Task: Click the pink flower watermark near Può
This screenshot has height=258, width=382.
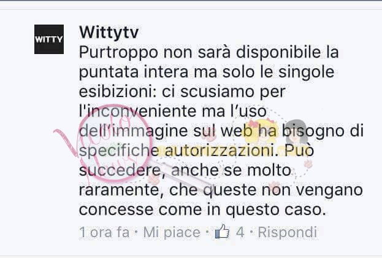Action: (308, 164)
